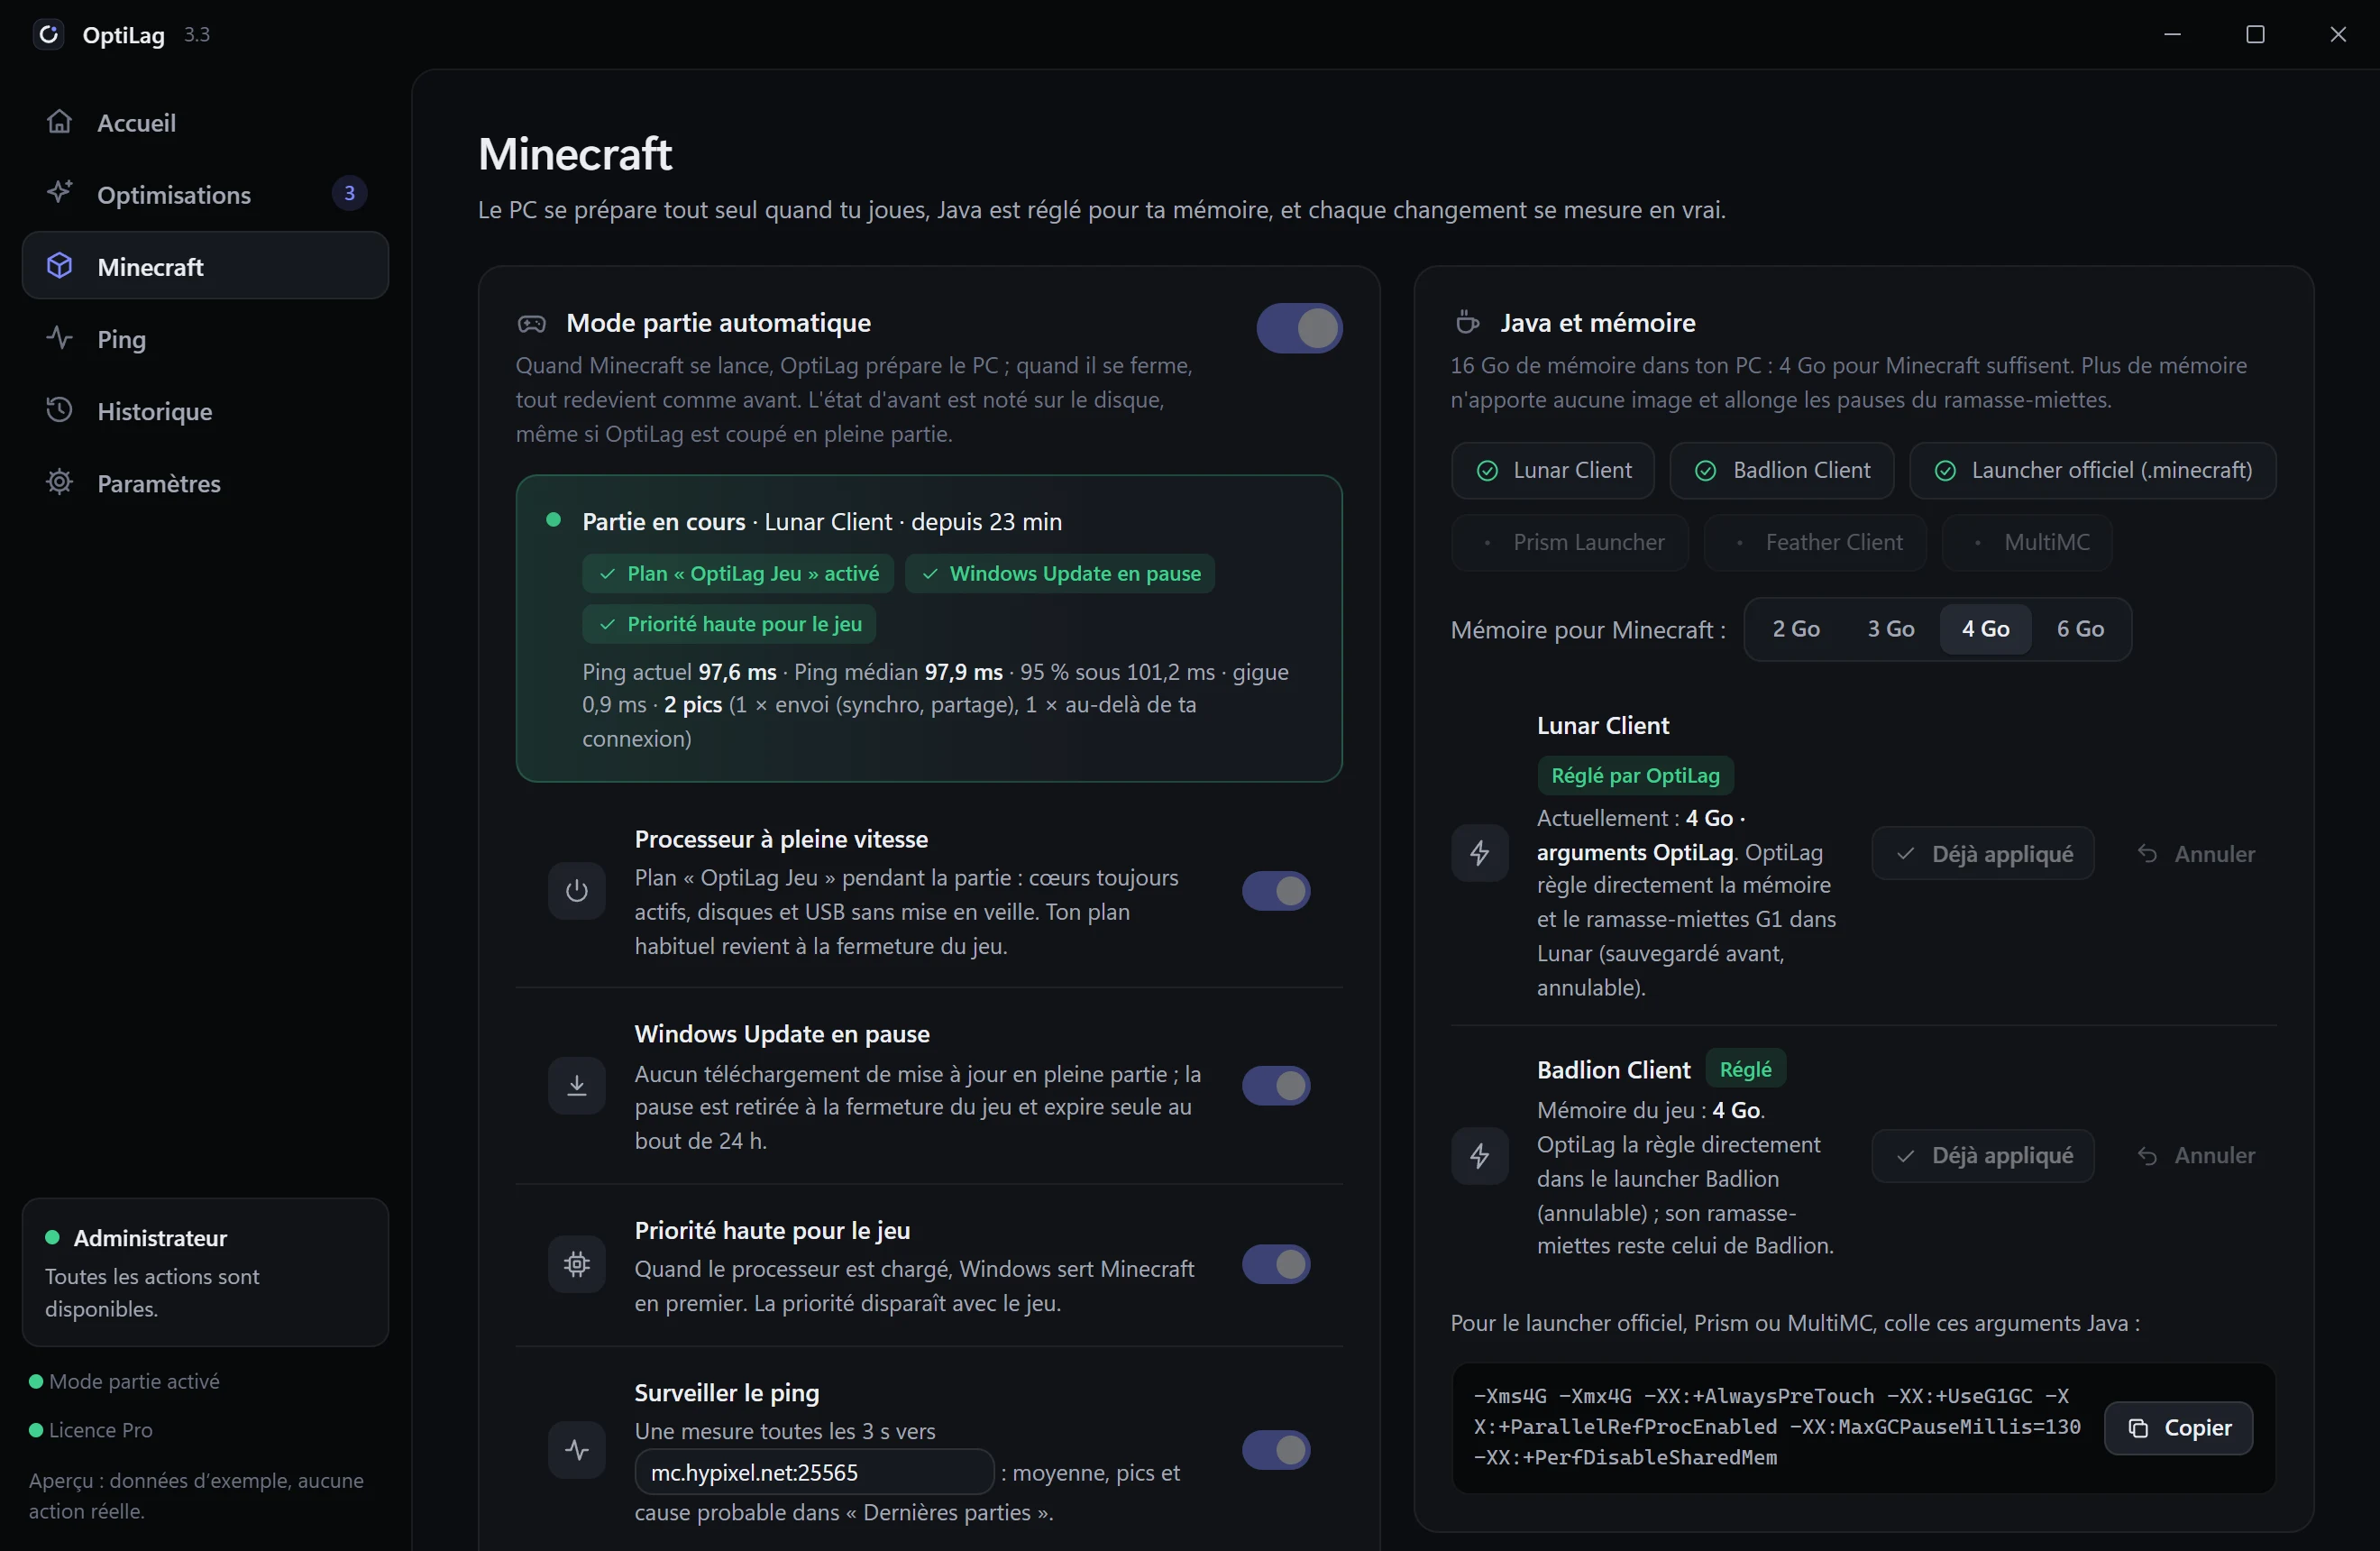Copy the Java arguments with Copier
This screenshot has width=2380, height=1551.
pos(2179,1428)
